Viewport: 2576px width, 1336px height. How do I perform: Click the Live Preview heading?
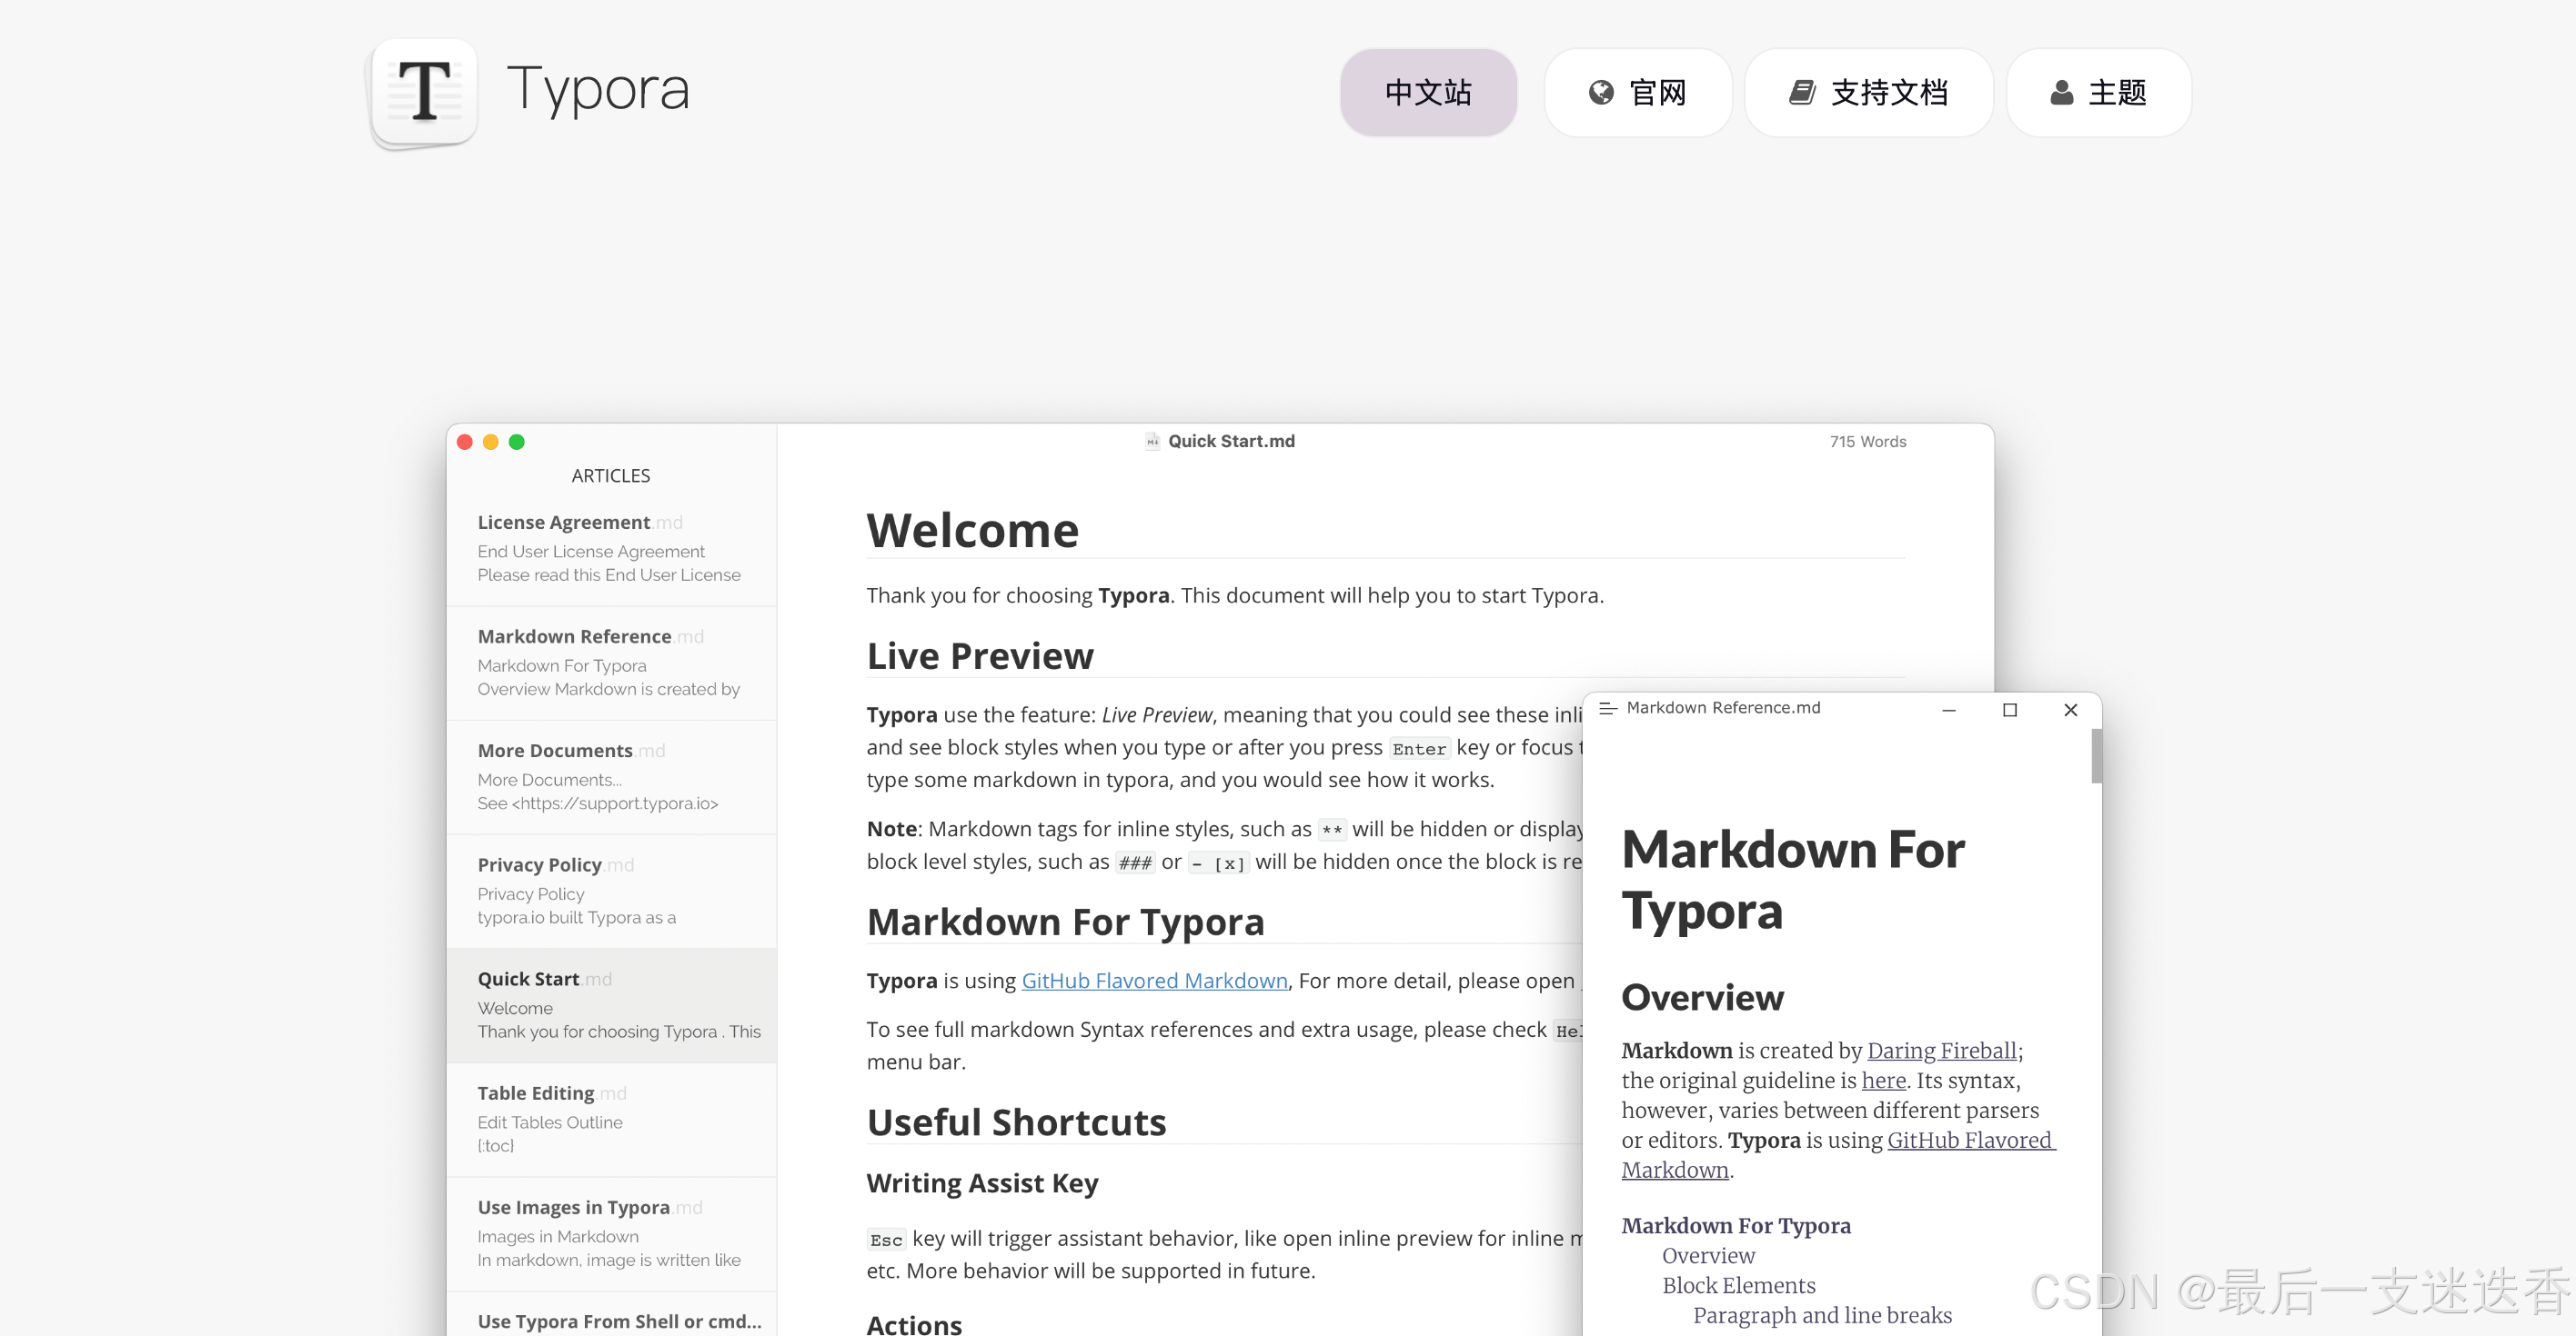980,655
